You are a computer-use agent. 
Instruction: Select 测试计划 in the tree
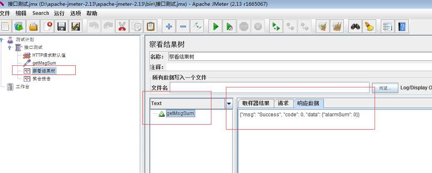pyautogui.click(x=25, y=39)
